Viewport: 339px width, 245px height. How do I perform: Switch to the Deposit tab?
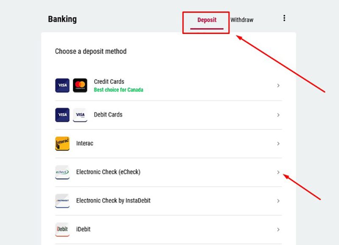pyautogui.click(x=207, y=20)
